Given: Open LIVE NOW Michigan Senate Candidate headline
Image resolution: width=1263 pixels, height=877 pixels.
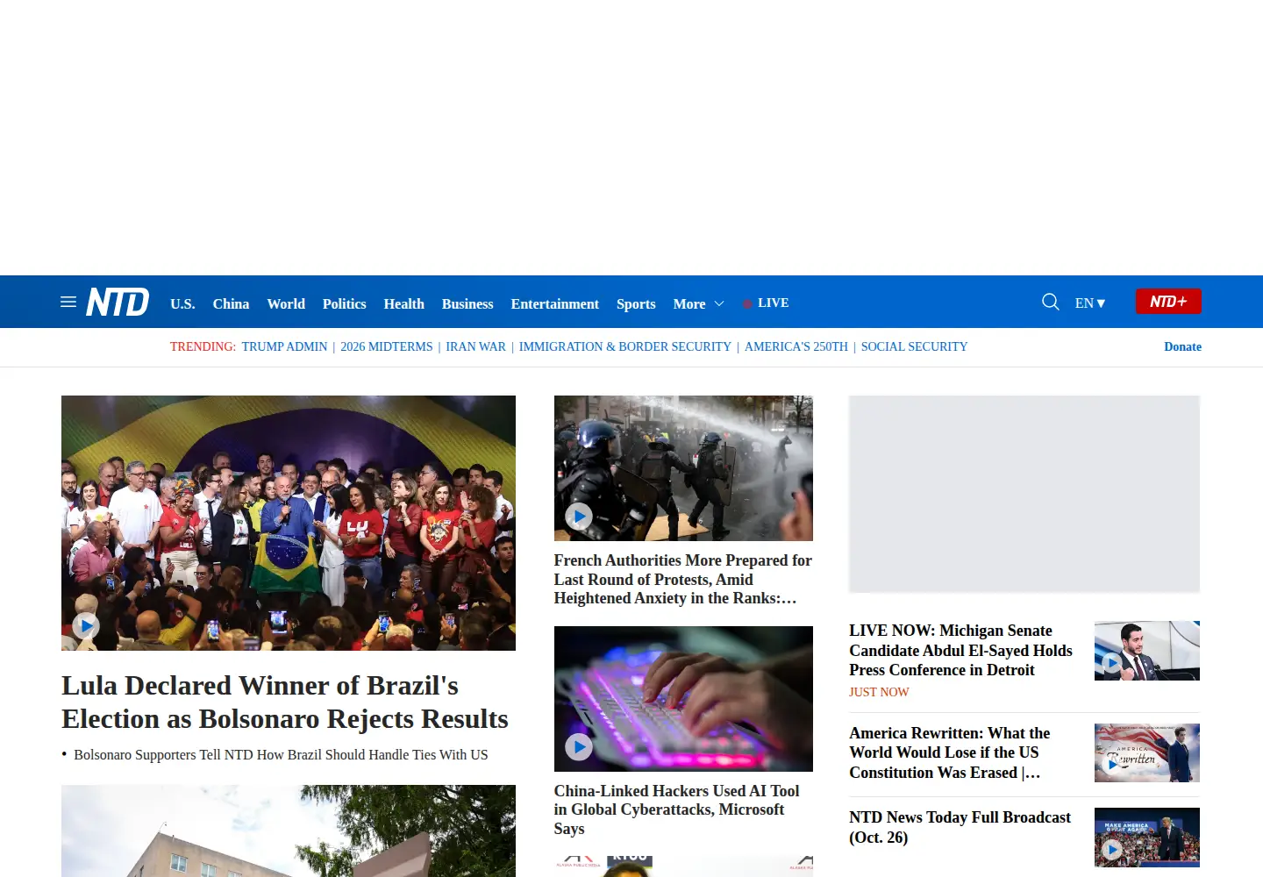Looking at the screenshot, I should point(960,650).
